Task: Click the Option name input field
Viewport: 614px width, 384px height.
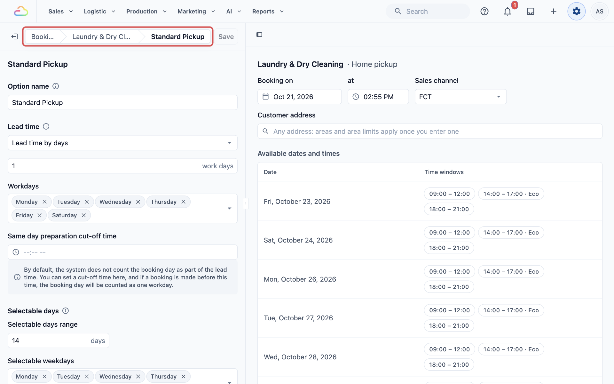Action: pyautogui.click(x=122, y=102)
